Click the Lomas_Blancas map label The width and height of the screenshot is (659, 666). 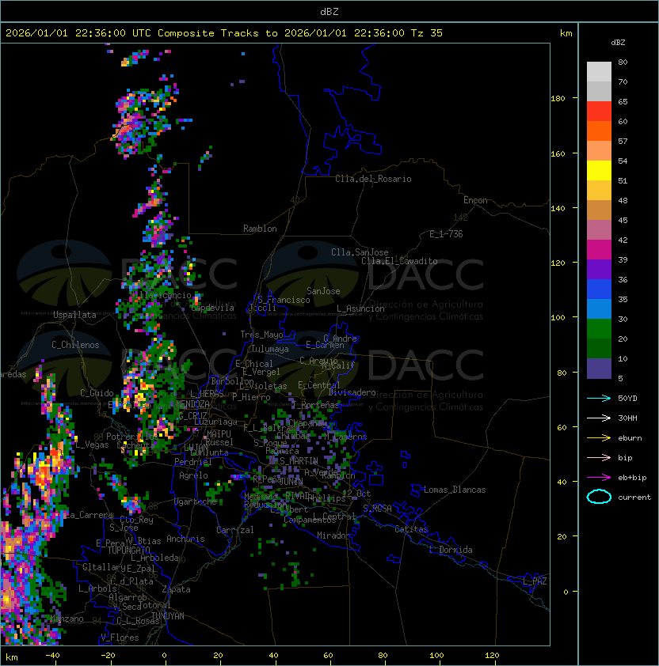pyautogui.click(x=455, y=490)
